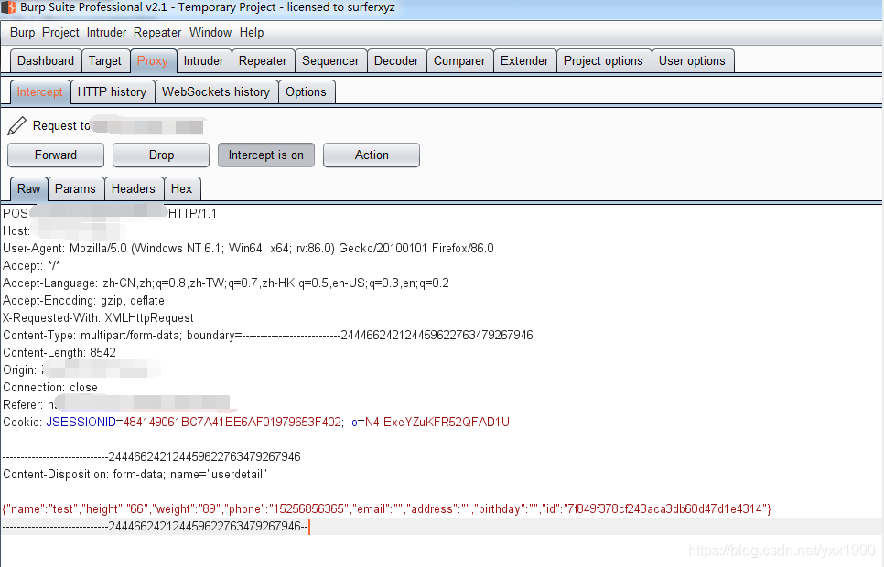The image size is (884, 567).
Task: View the HTTP history sub-tab
Action: (x=113, y=91)
